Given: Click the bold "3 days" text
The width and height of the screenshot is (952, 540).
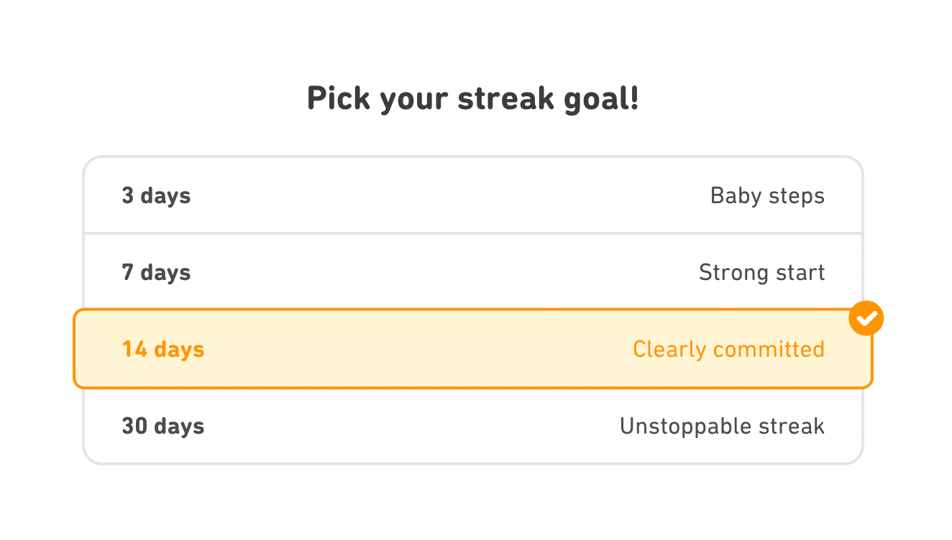Looking at the screenshot, I should tap(156, 195).
